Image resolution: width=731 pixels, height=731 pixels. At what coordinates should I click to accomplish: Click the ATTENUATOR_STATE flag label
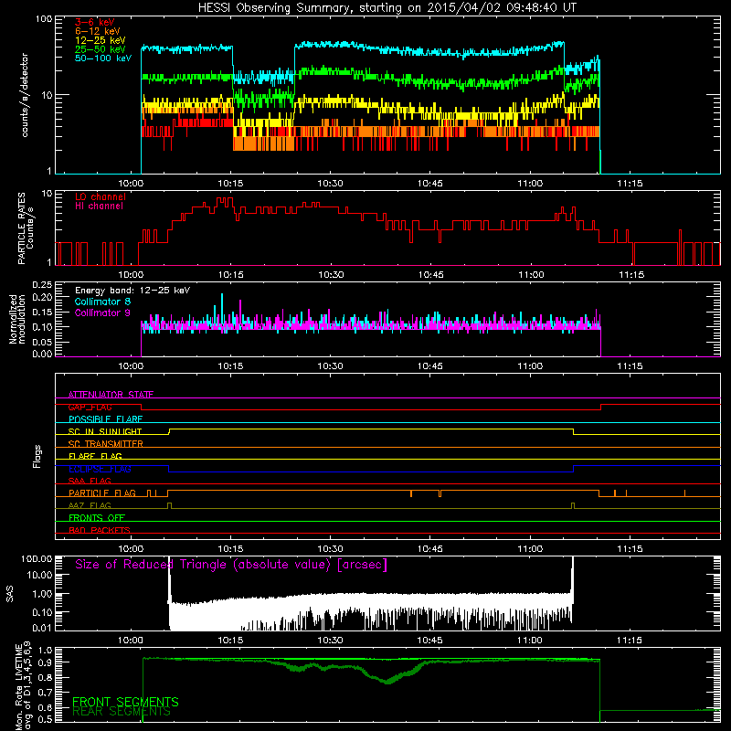click(111, 395)
